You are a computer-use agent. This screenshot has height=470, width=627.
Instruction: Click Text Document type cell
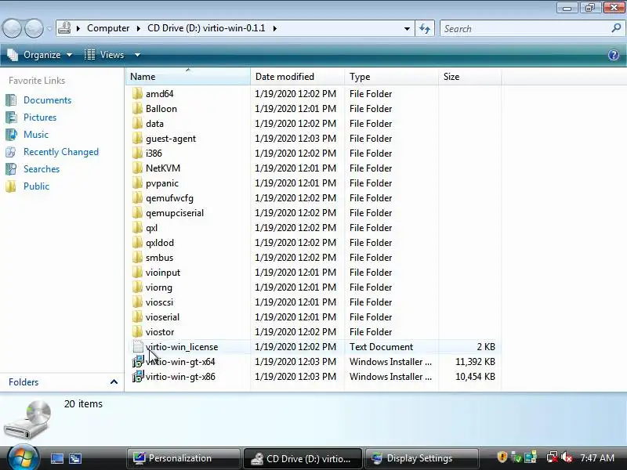tap(381, 346)
